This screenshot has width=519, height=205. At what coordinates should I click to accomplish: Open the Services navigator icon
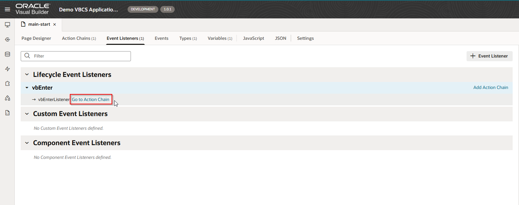(x=7, y=39)
